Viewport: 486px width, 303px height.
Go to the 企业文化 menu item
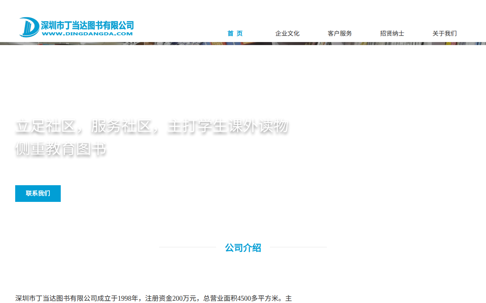click(287, 33)
